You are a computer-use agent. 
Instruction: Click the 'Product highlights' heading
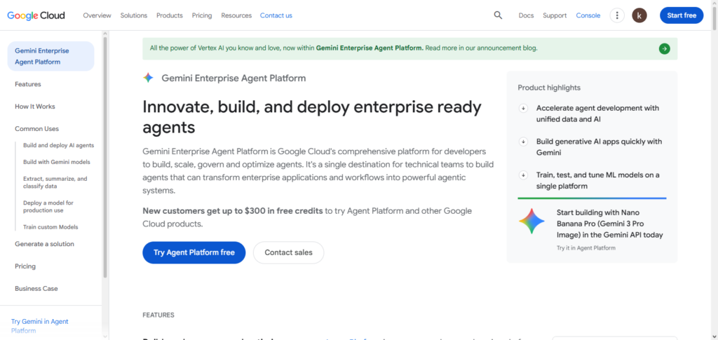[549, 88]
